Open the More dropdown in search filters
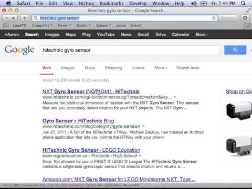The image size is (252, 189). (161, 68)
